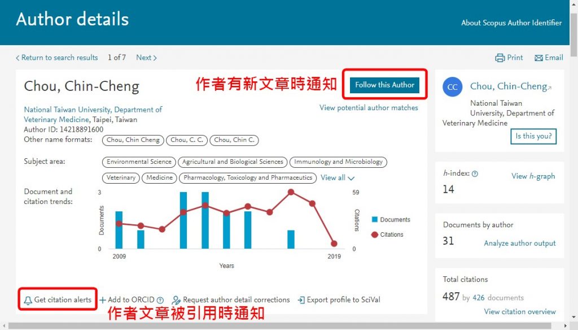The image size is (578, 330).
Task: Select the Chou, Chin C. name format tag
Action: click(x=234, y=140)
